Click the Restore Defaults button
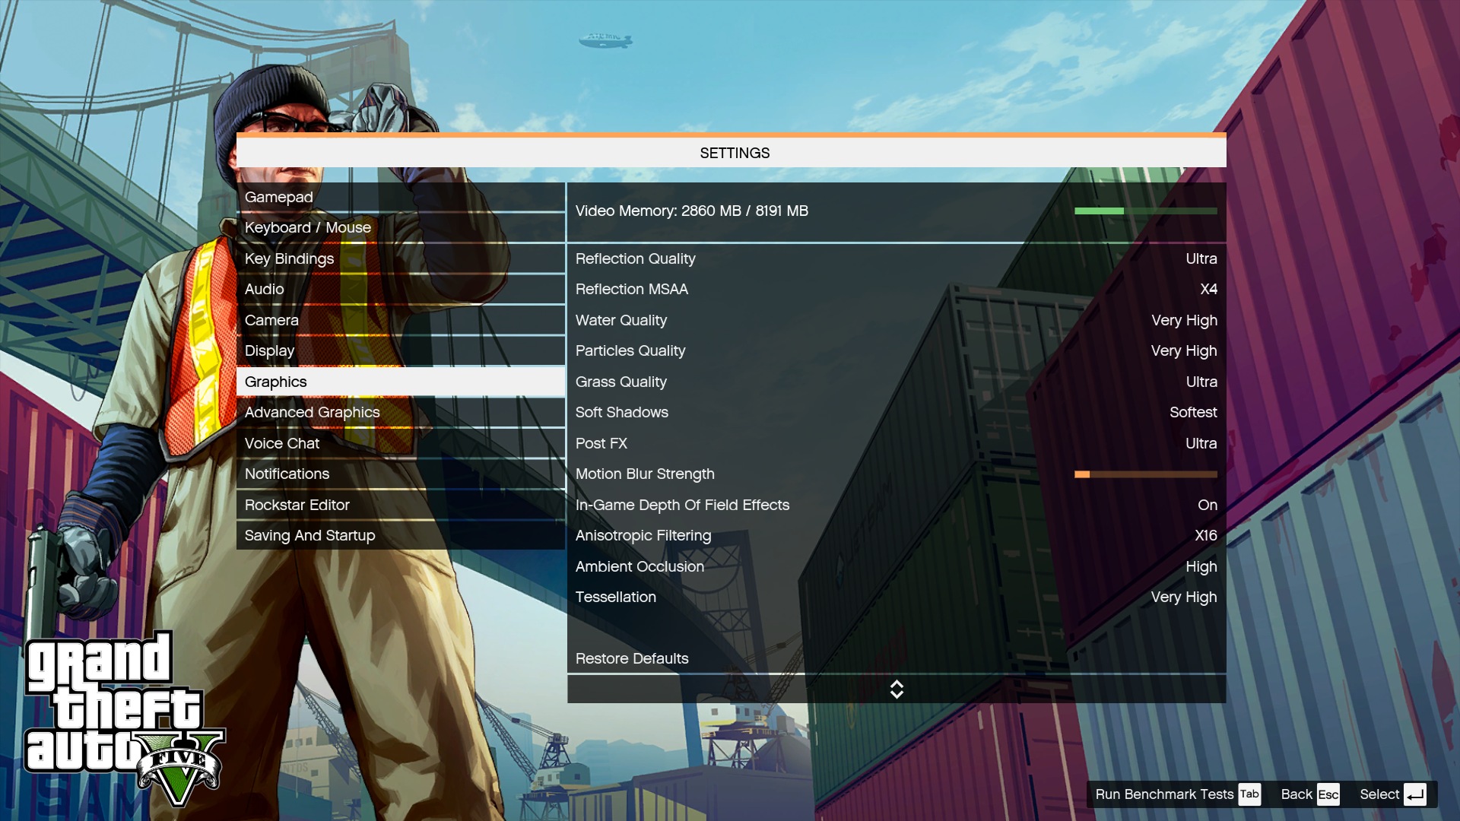 pos(632,658)
